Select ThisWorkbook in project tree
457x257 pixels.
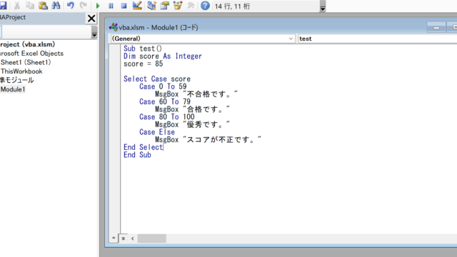point(21,71)
